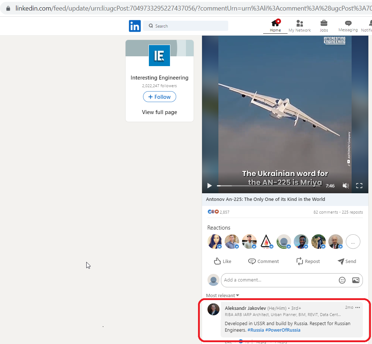This screenshot has width=372, height=344.
Task: Send the post
Action: (x=347, y=262)
